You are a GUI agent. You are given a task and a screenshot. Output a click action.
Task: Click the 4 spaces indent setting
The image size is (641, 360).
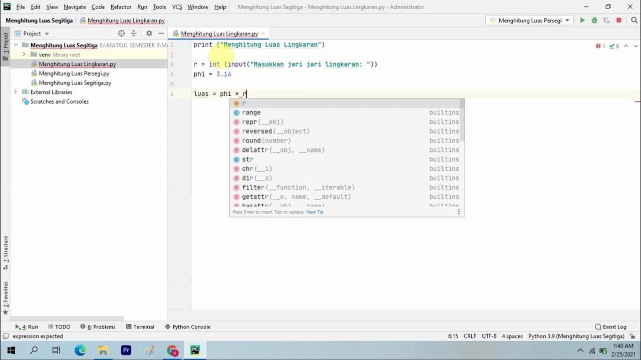pos(512,336)
